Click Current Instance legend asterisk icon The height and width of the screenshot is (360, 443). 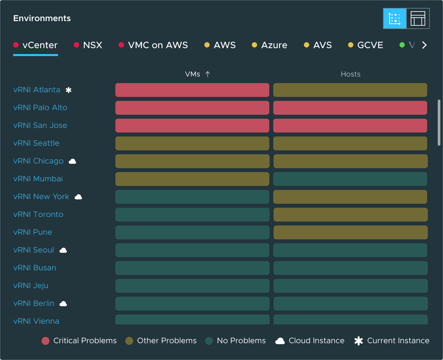pos(359,341)
